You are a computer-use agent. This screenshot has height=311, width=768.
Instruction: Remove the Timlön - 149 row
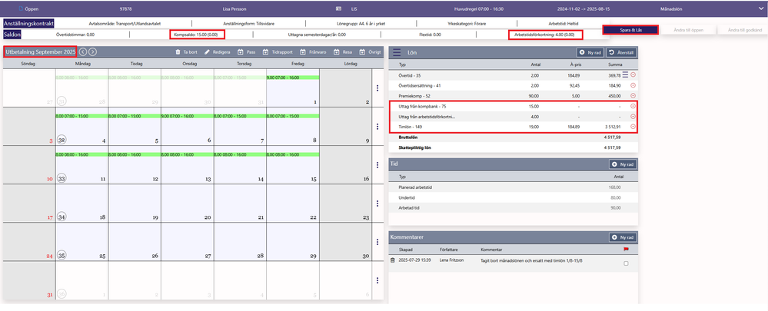point(633,127)
